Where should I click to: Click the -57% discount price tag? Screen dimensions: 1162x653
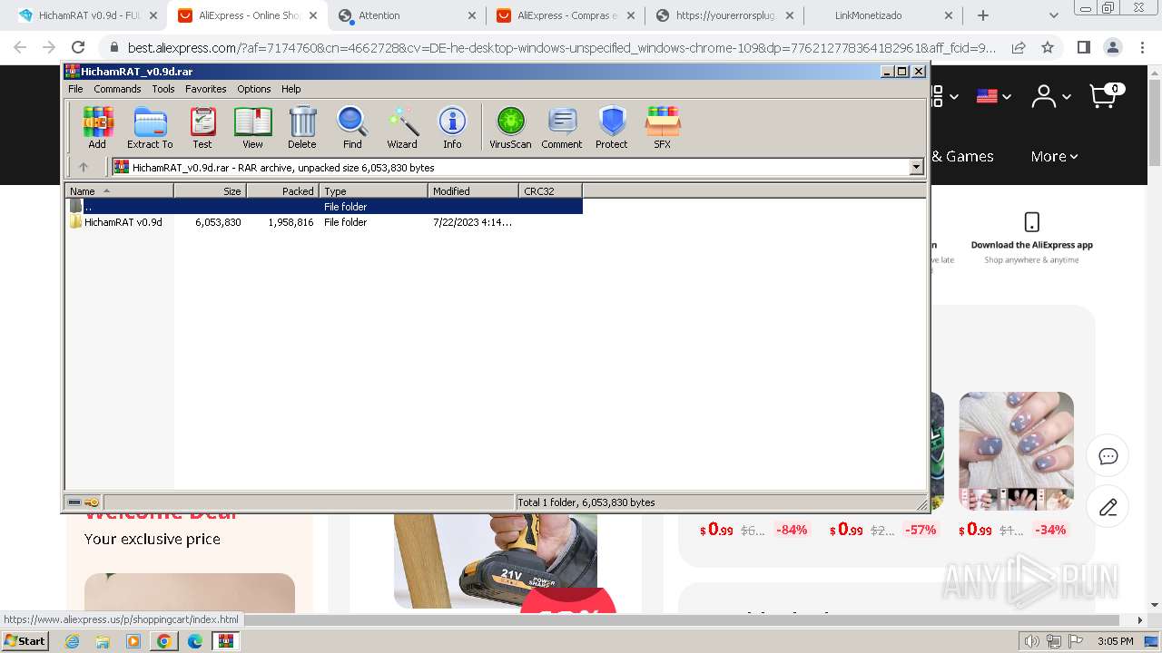[x=921, y=530]
